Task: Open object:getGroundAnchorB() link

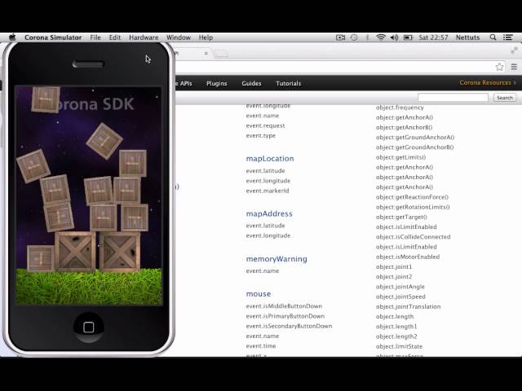Action: 415,147
